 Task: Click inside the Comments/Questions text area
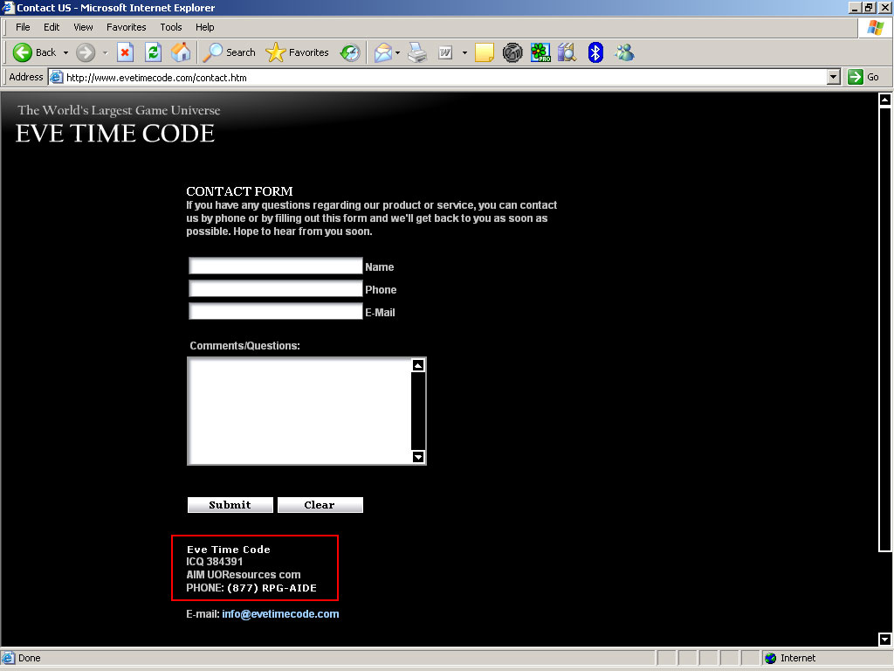tap(299, 411)
